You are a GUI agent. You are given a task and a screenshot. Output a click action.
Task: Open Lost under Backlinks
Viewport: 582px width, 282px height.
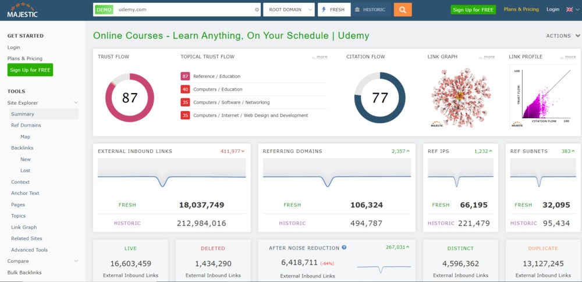[25, 171]
